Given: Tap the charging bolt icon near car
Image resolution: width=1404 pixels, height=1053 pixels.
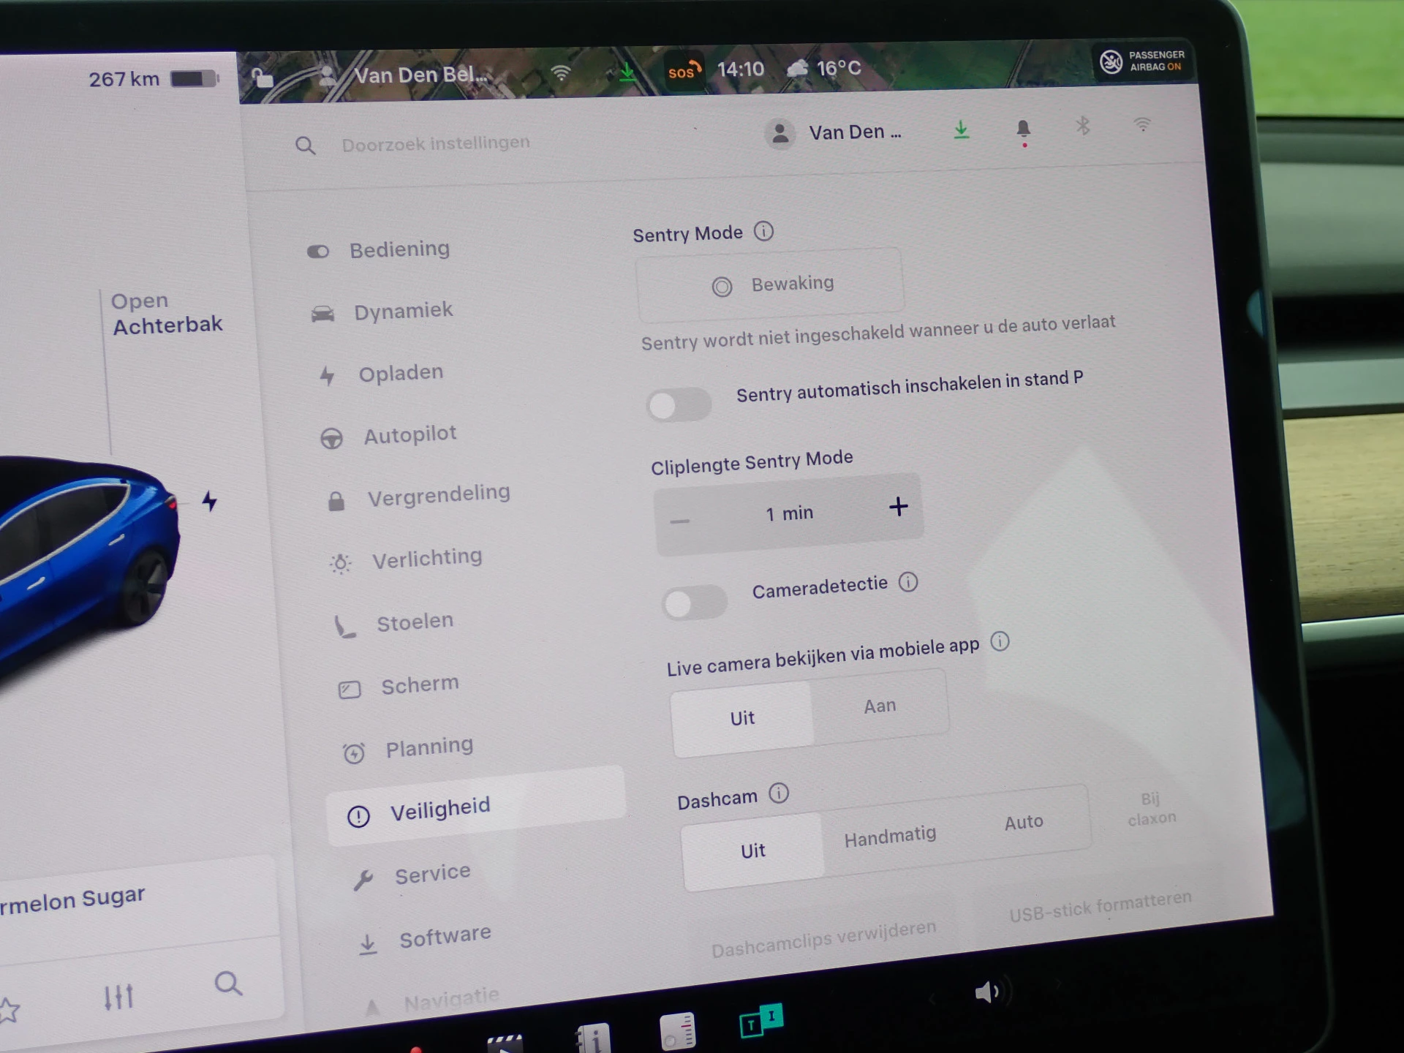Looking at the screenshot, I should (210, 502).
